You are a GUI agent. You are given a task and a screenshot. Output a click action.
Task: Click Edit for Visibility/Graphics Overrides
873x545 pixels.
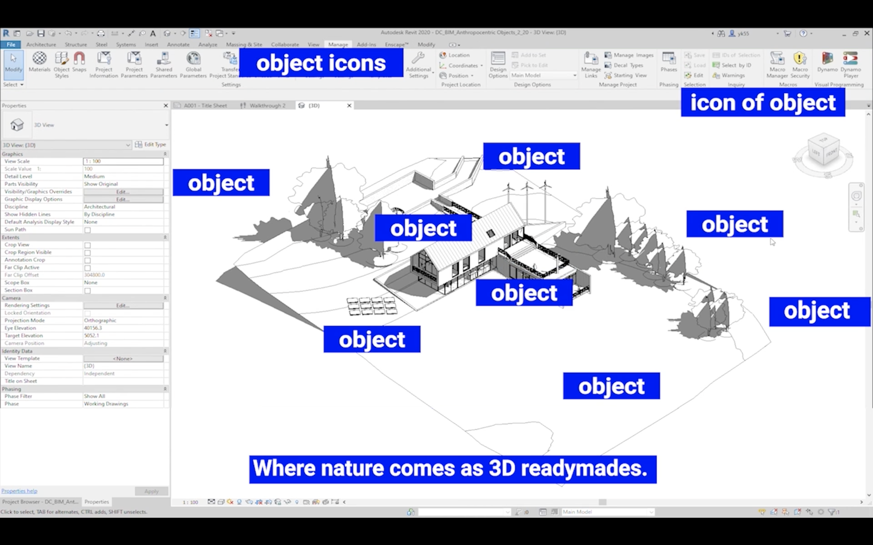point(123,192)
